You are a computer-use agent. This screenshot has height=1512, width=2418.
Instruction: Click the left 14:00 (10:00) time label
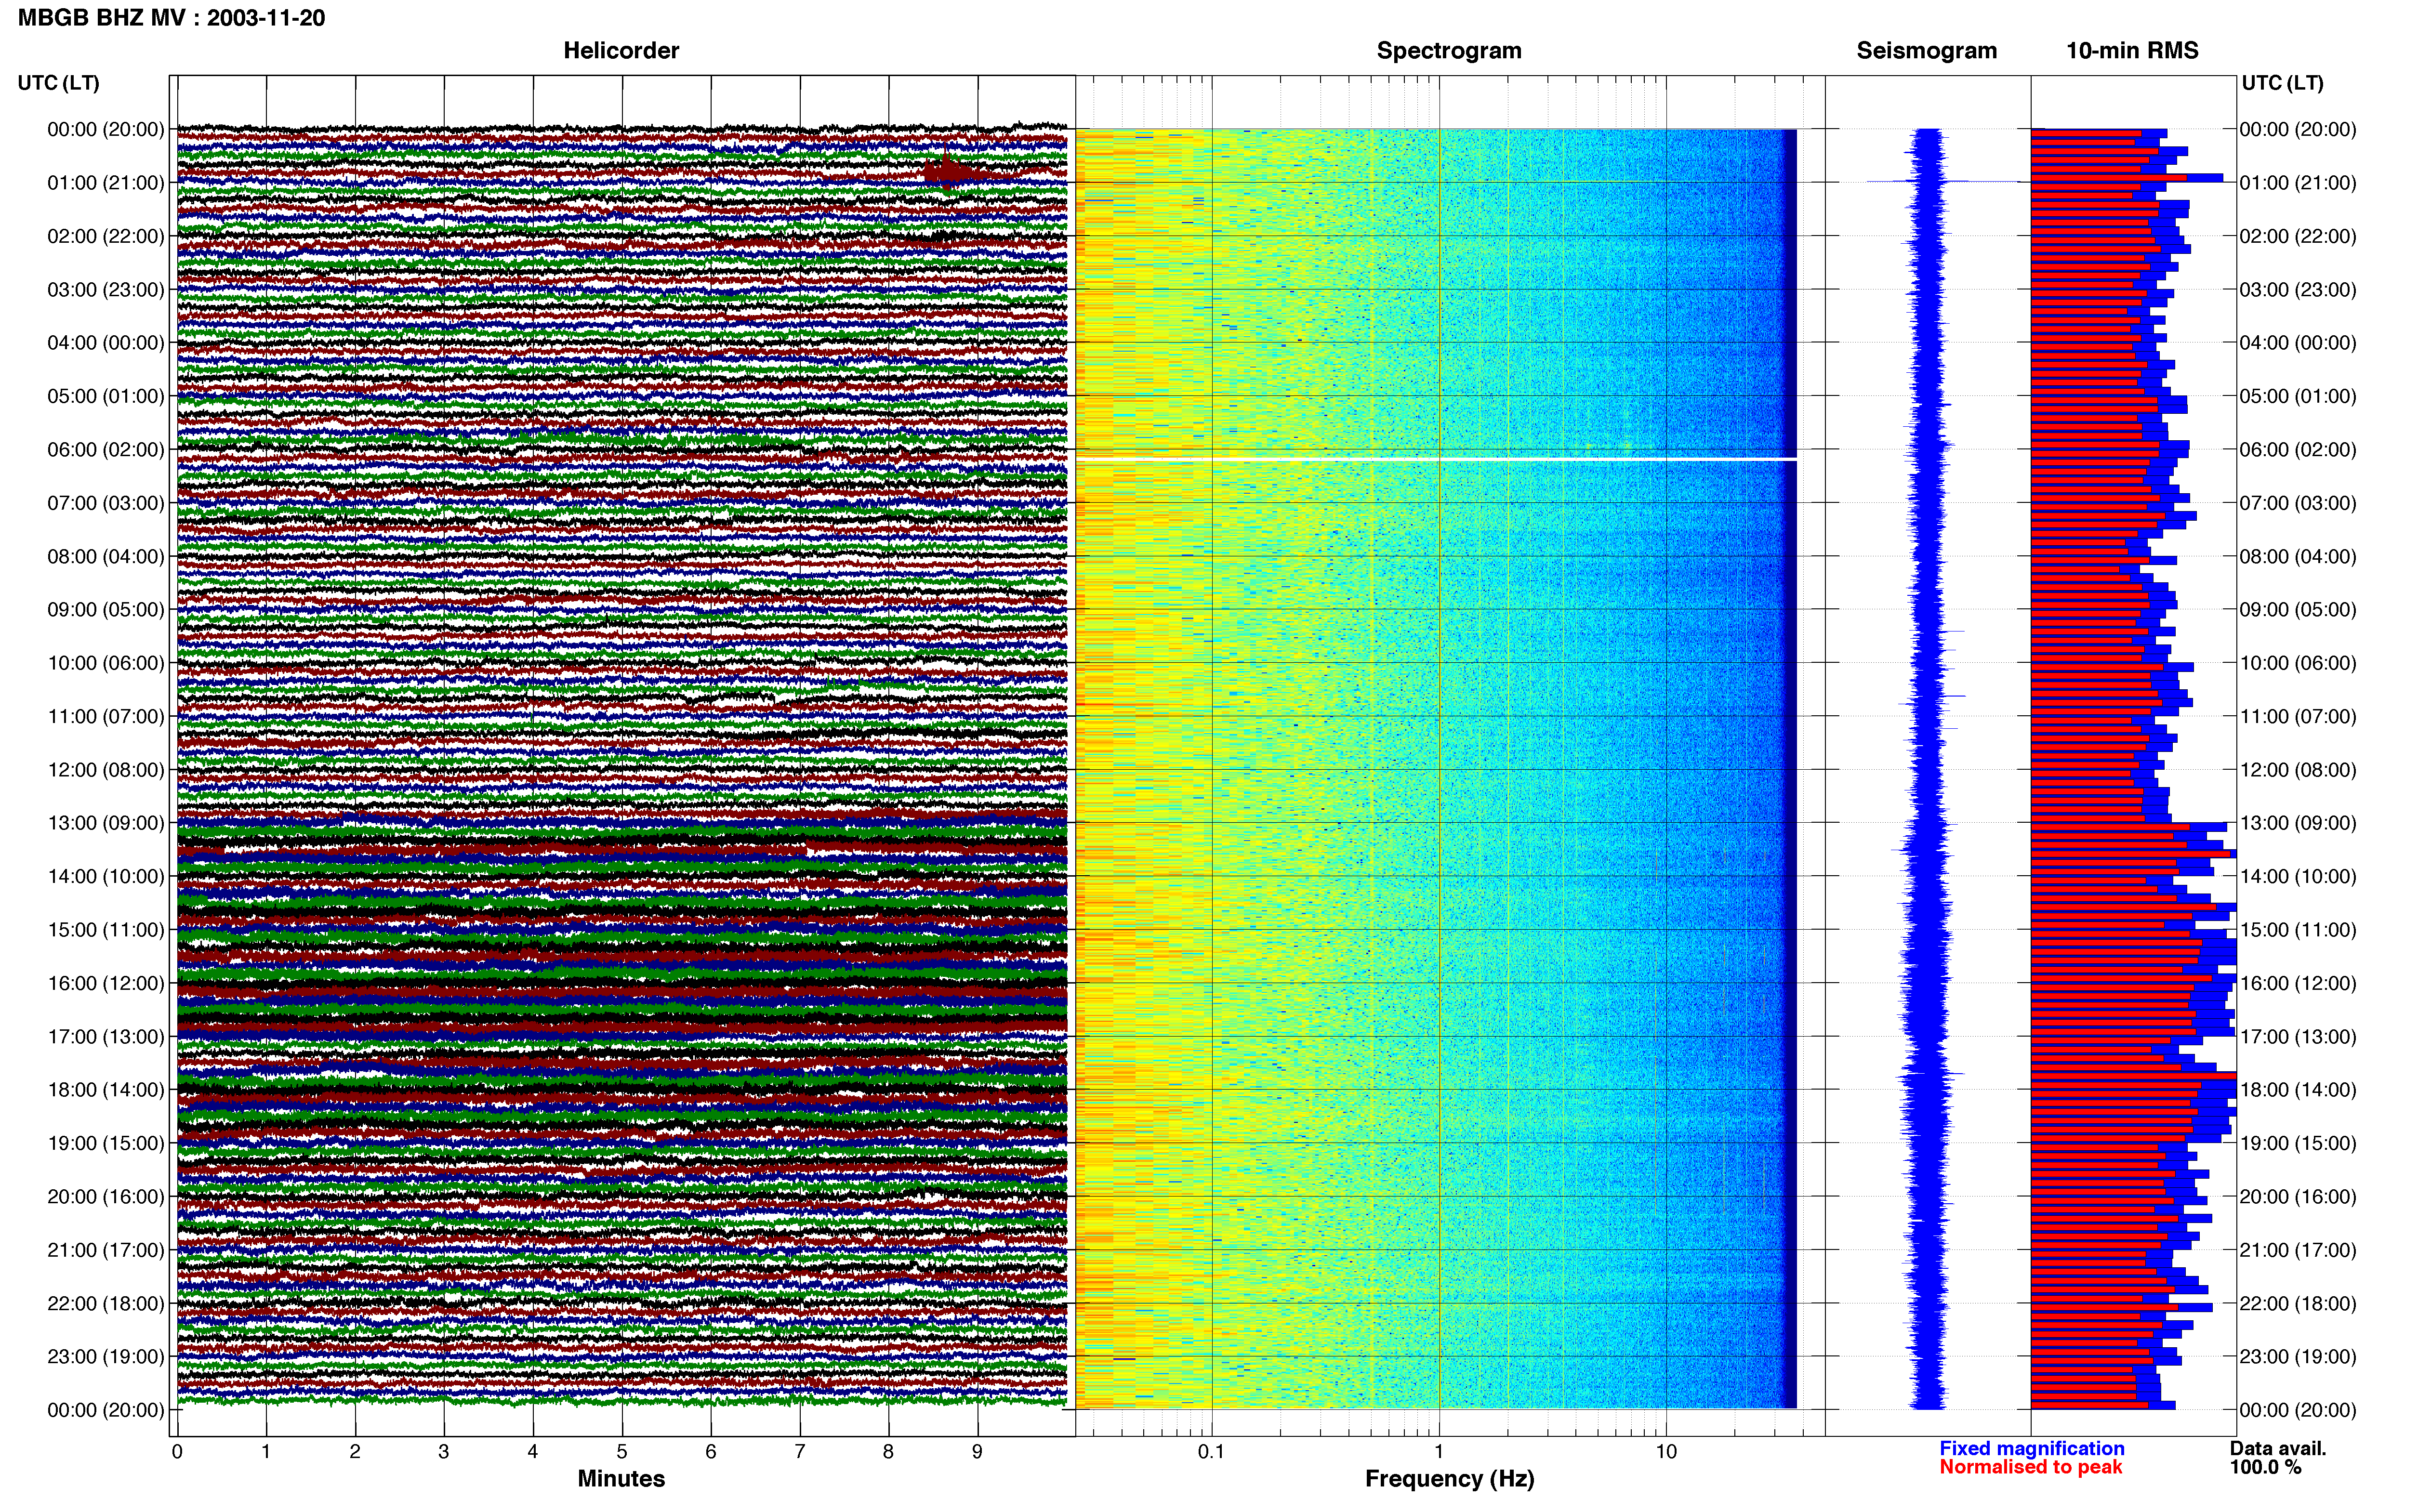tap(106, 876)
